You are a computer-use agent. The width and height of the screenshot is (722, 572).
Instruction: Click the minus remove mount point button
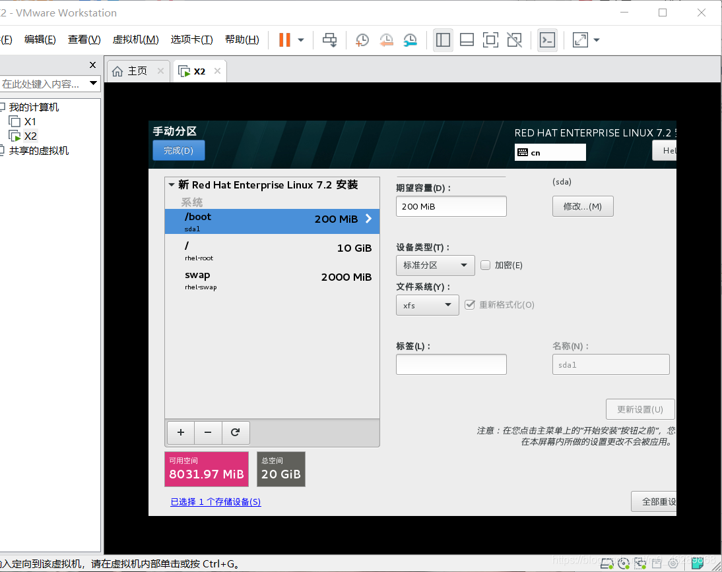click(208, 432)
